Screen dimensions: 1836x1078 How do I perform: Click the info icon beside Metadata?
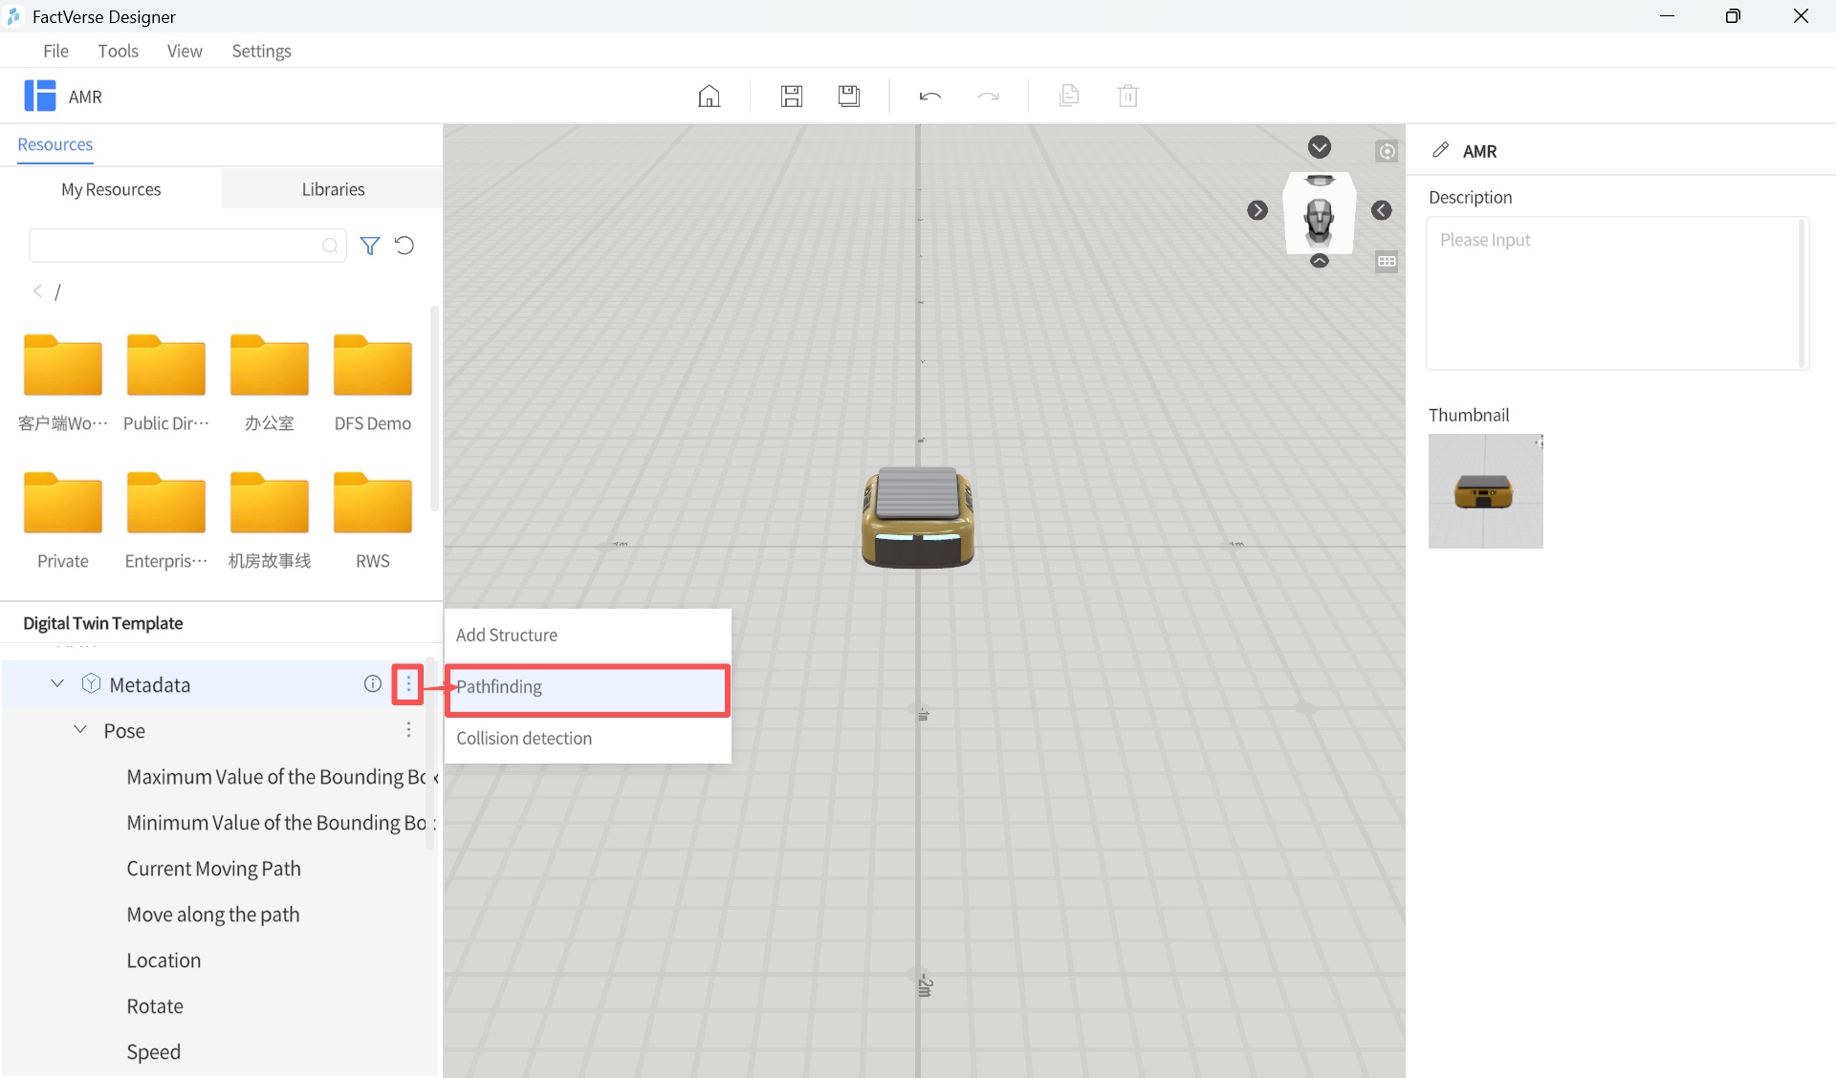point(371,683)
